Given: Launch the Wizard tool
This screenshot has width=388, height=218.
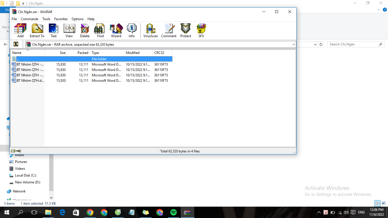Looking at the screenshot, I should (116, 30).
